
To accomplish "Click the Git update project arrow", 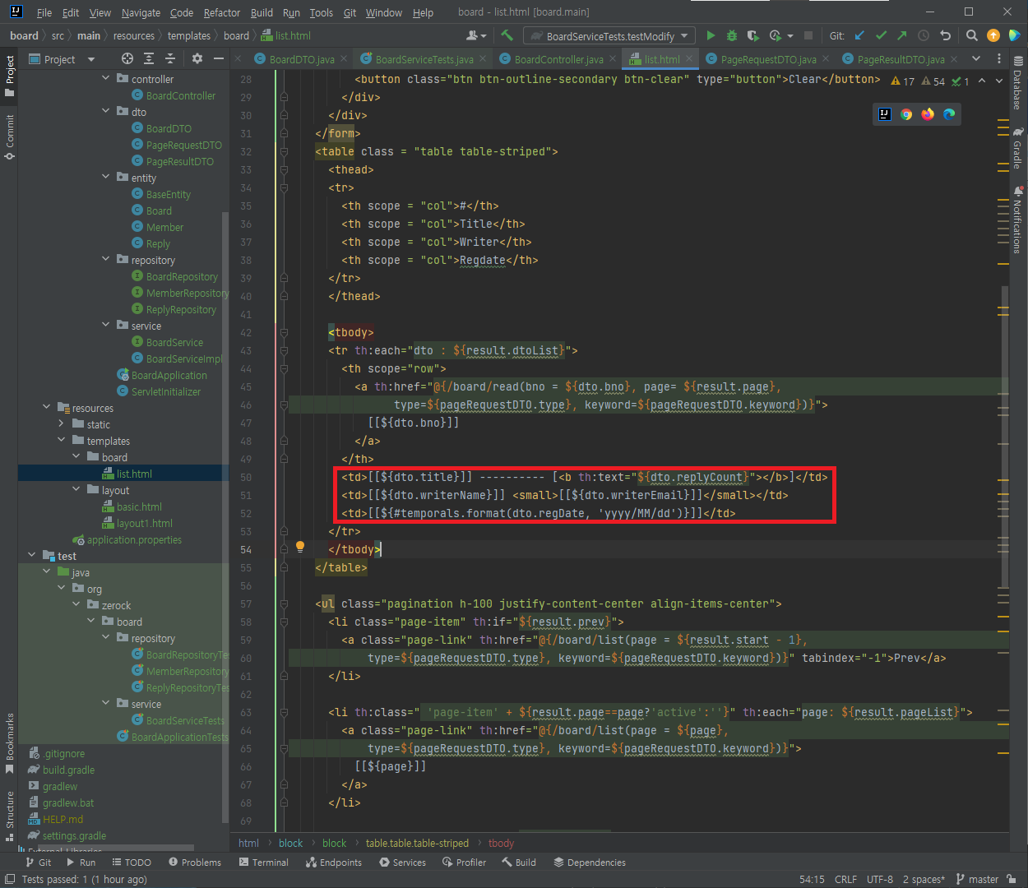I will point(860,35).
